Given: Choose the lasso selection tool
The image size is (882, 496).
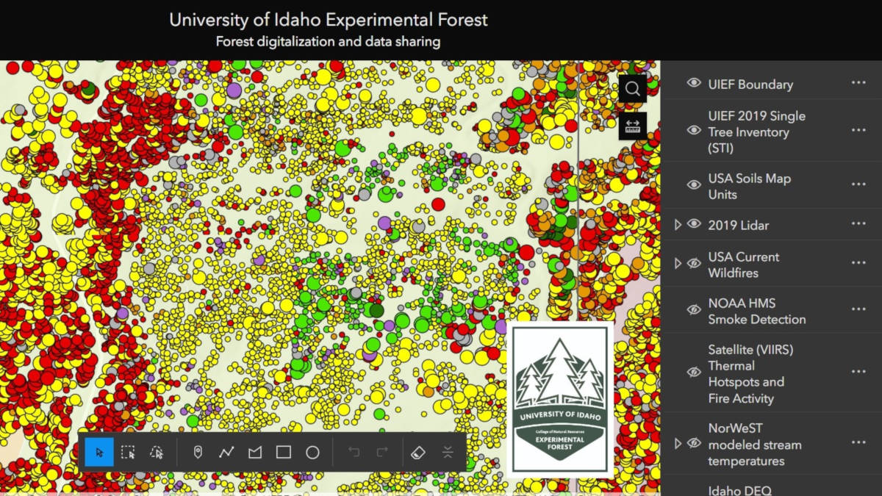Looking at the screenshot, I should (x=156, y=452).
